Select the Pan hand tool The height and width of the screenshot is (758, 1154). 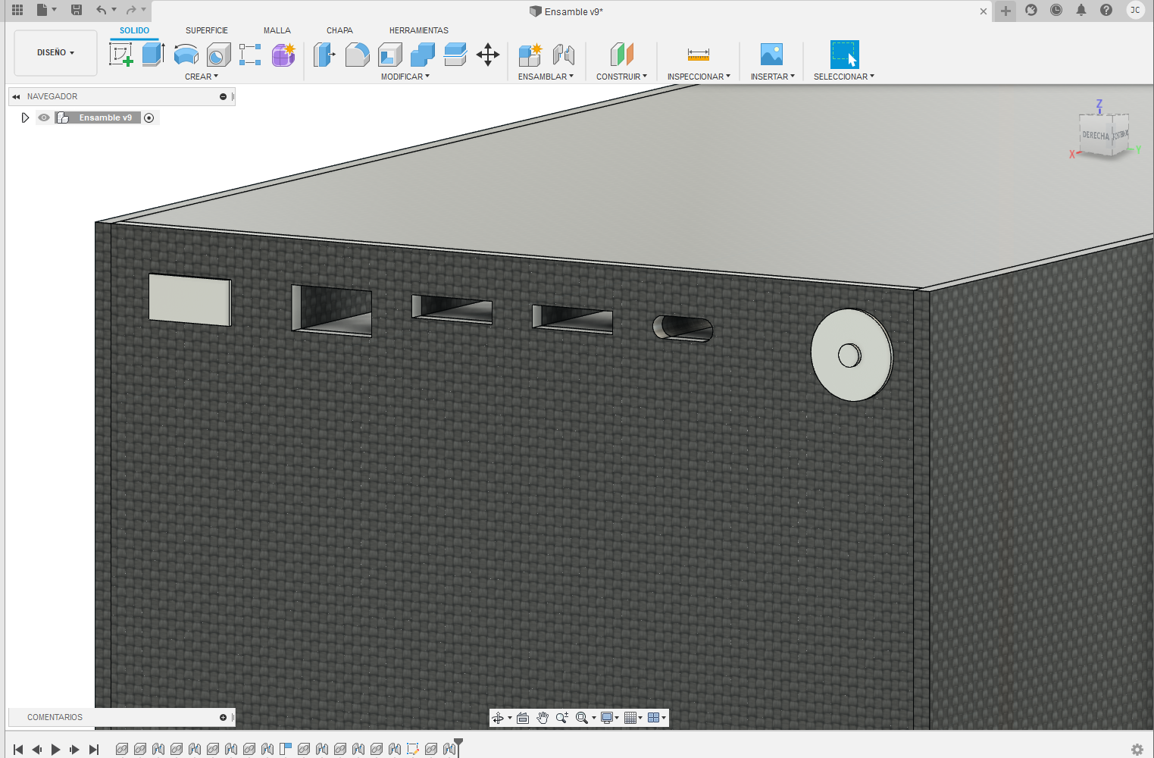click(543, 718)
